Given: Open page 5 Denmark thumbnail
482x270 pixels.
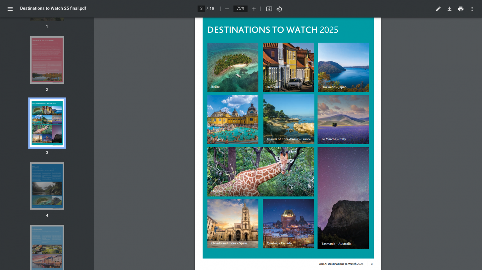Looking at the screenshot, I should tap(47, 248).
